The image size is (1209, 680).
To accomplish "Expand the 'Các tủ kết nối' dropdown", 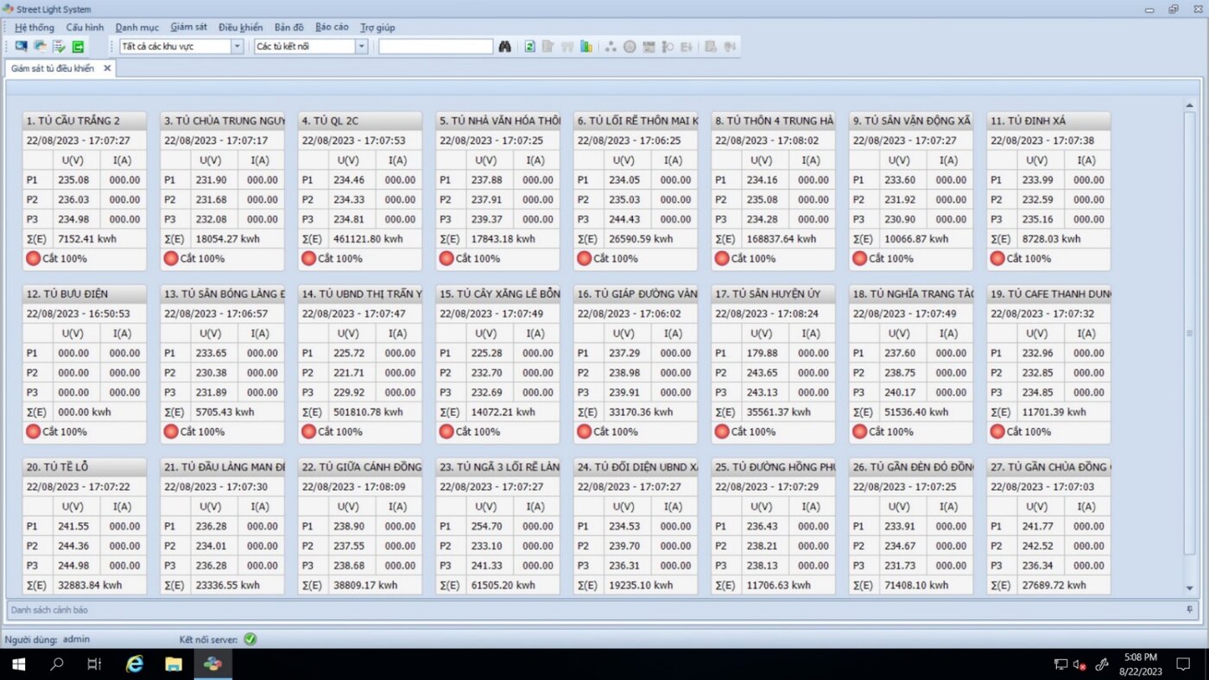I will 362,47.
